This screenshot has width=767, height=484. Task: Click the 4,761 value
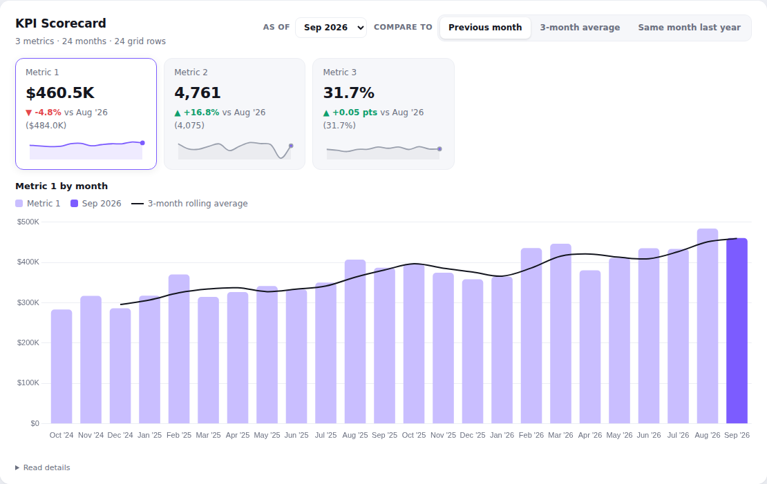(198, 93)
